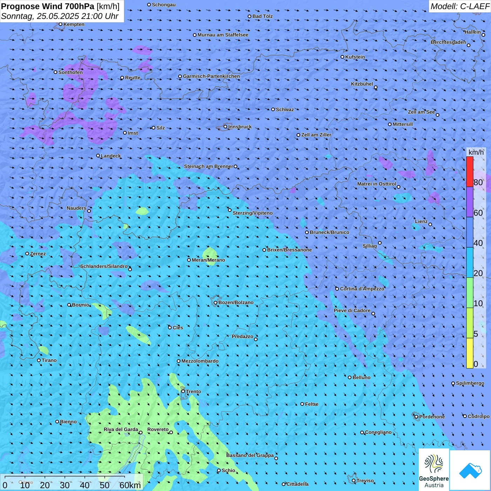Click the 'Predazzo' label

click(242, 336)
